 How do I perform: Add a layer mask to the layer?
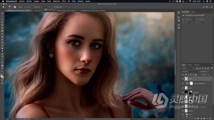click(x=198, y=118)
